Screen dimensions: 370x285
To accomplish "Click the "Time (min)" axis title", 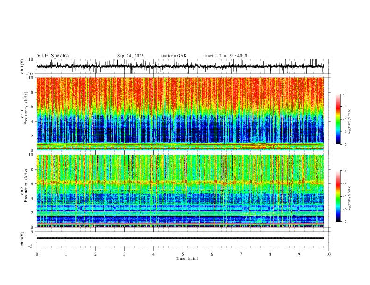I will (187, 258).
